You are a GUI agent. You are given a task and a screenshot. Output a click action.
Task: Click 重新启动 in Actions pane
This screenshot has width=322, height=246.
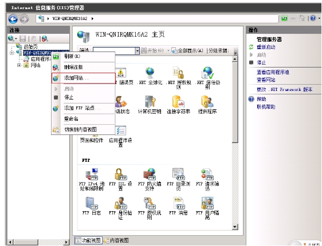point(266,47)
